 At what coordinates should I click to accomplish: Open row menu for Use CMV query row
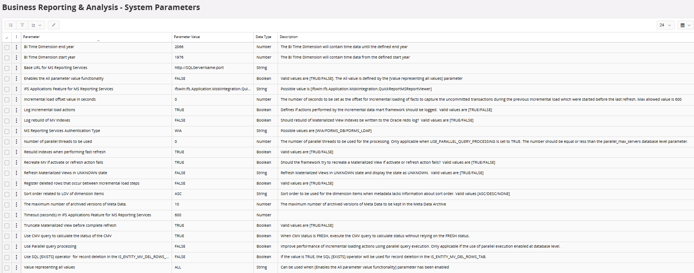(x=16, y=236)
